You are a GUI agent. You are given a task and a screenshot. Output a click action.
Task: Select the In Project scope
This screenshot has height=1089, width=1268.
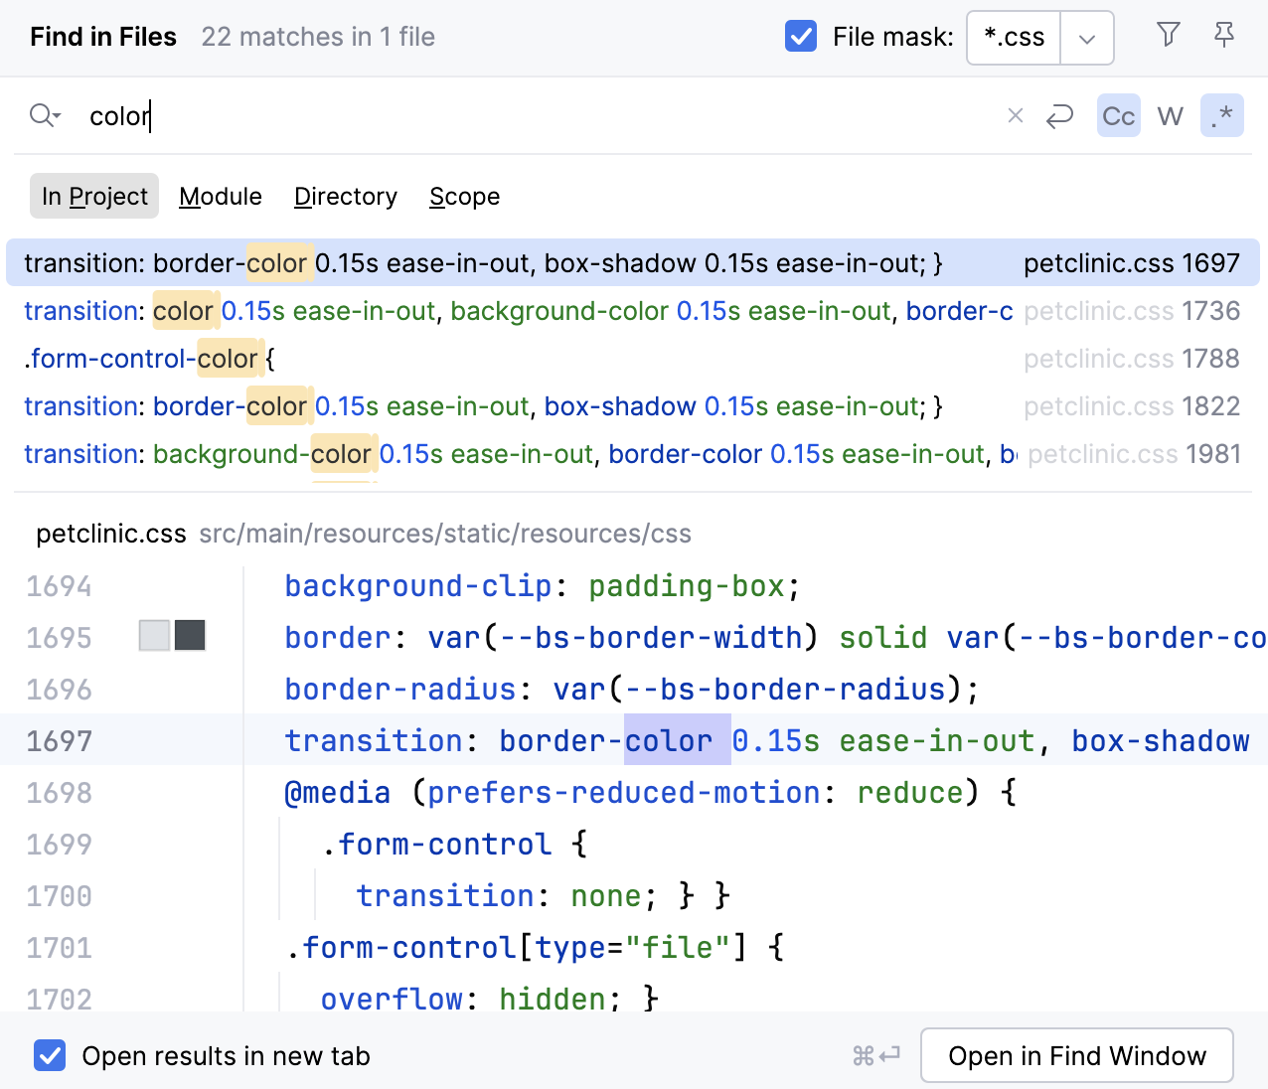tap(93, 196)
